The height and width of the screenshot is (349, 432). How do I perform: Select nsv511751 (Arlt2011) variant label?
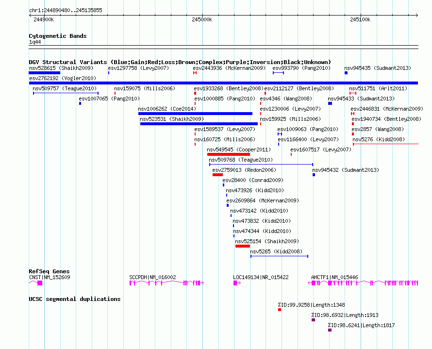click(x=378, y=88)
